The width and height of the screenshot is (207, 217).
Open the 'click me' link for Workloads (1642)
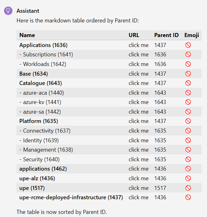[138, 64]
